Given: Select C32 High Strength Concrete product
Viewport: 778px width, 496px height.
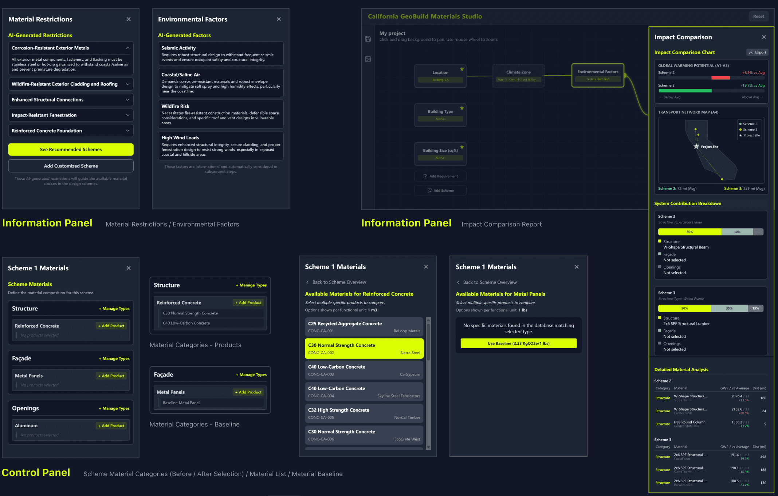Looking at the screenshot, I should (364, 413).
